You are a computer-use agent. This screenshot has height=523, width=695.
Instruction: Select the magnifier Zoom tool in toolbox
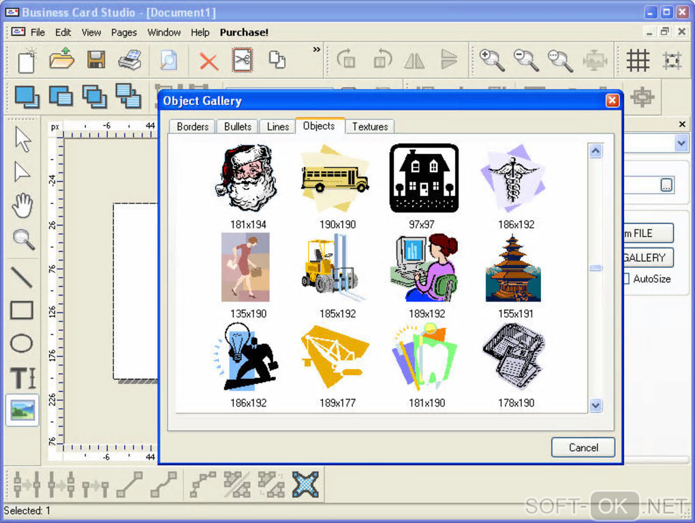(23, 240)
